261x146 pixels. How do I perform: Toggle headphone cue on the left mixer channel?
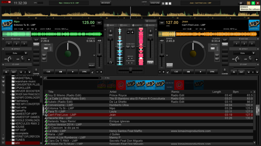point(111,62)
